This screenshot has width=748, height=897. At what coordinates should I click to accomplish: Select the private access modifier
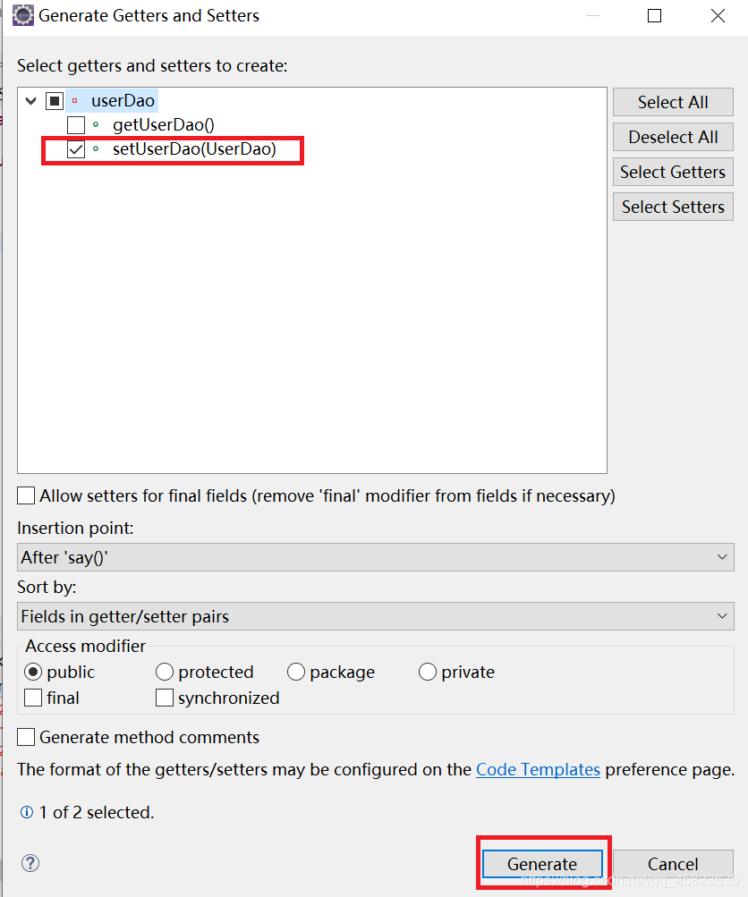point(427,671)
